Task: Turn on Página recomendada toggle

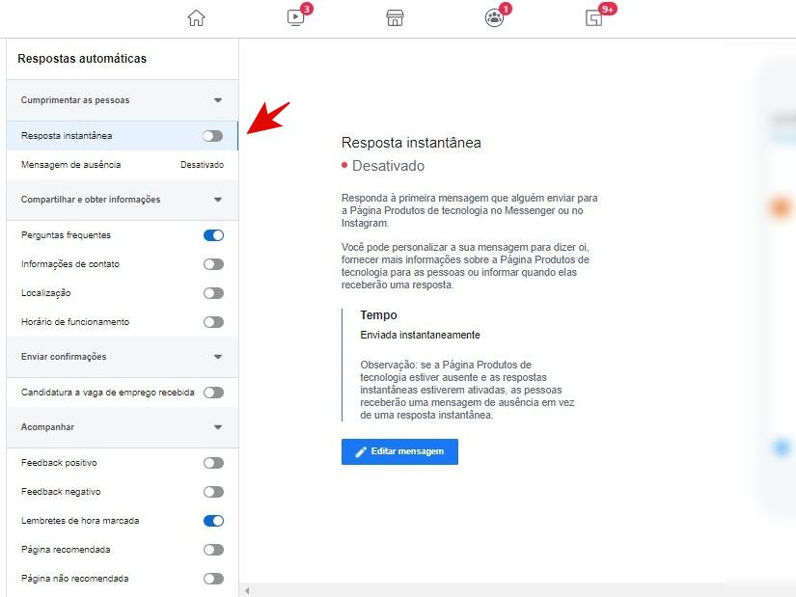Action: [213, 550]
